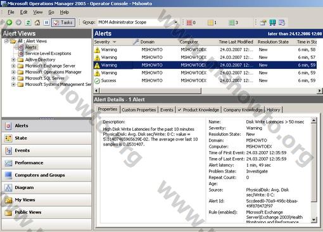The width and height of the screenshot is (323, 232).
Task: Click the red critical alerts counter icon
Action: [x=189, y=23]
